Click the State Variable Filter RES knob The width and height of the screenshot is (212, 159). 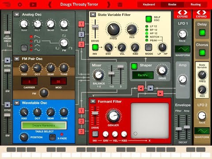click(132, 29)
